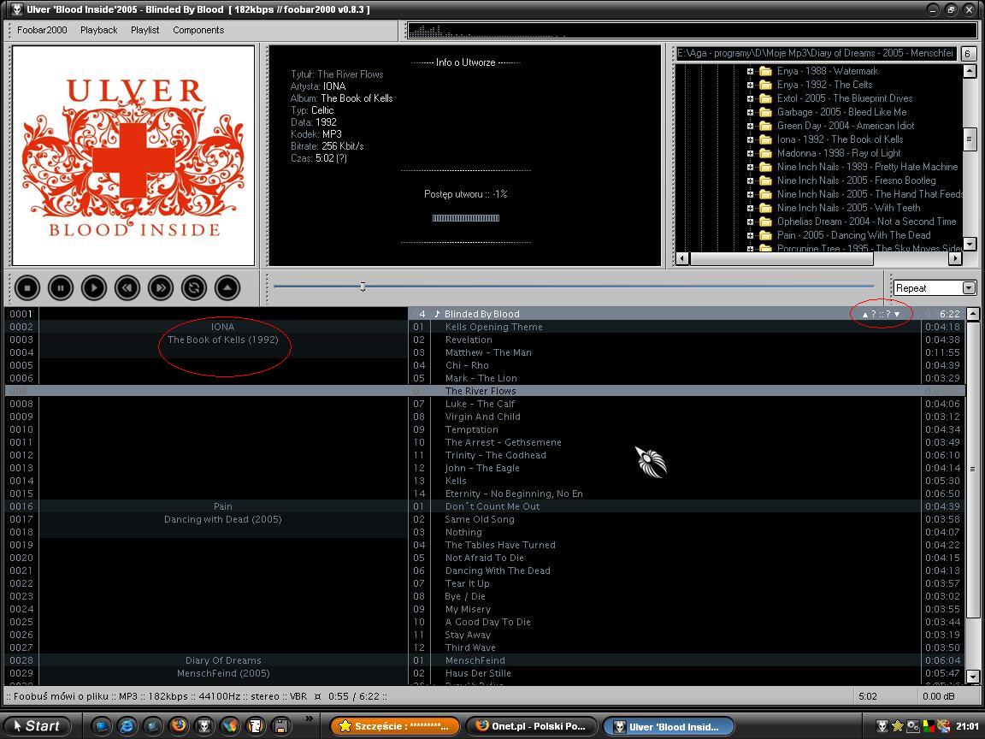Select folder icon of Nine Inch Nails Fresno Bootleg
This screenshot has height=739, width=985.
click(765, 180)
